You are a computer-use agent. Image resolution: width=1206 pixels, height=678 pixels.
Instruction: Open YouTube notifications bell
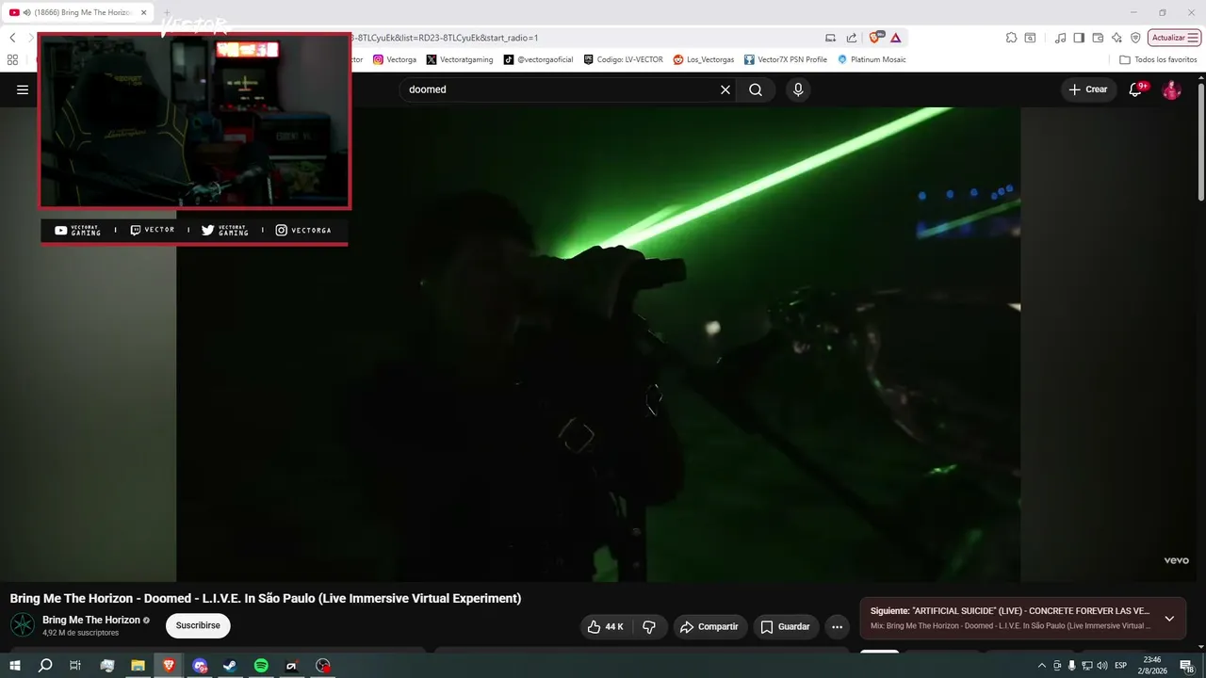click(1136, 89)
